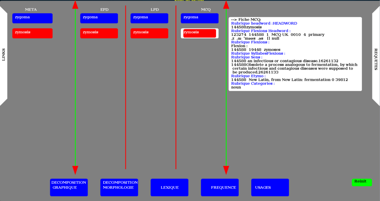Click the '144588zymosis' headword entry
Screen dimensions: 380x201
[x=246, y=27]
